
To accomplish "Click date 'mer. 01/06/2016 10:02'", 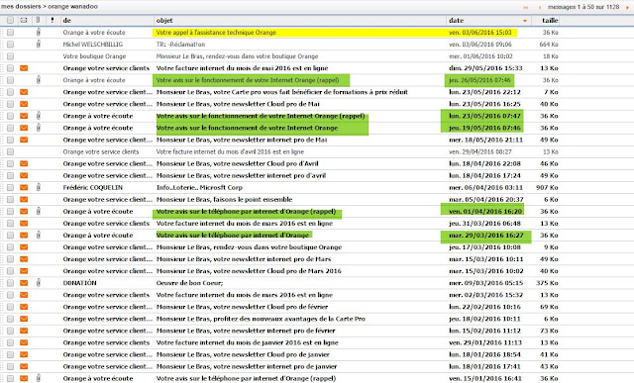I will tap(480, 56).
